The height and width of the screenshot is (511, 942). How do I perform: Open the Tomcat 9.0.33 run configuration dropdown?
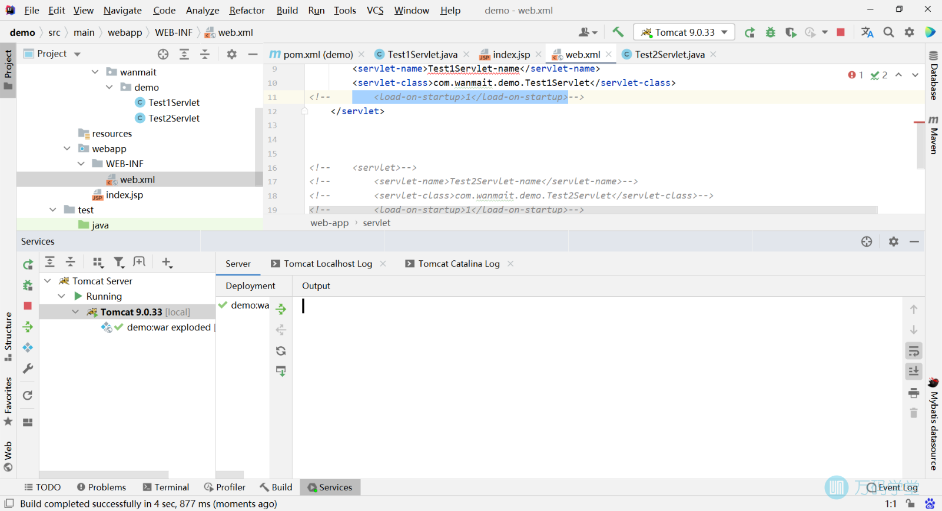point(684,32)
